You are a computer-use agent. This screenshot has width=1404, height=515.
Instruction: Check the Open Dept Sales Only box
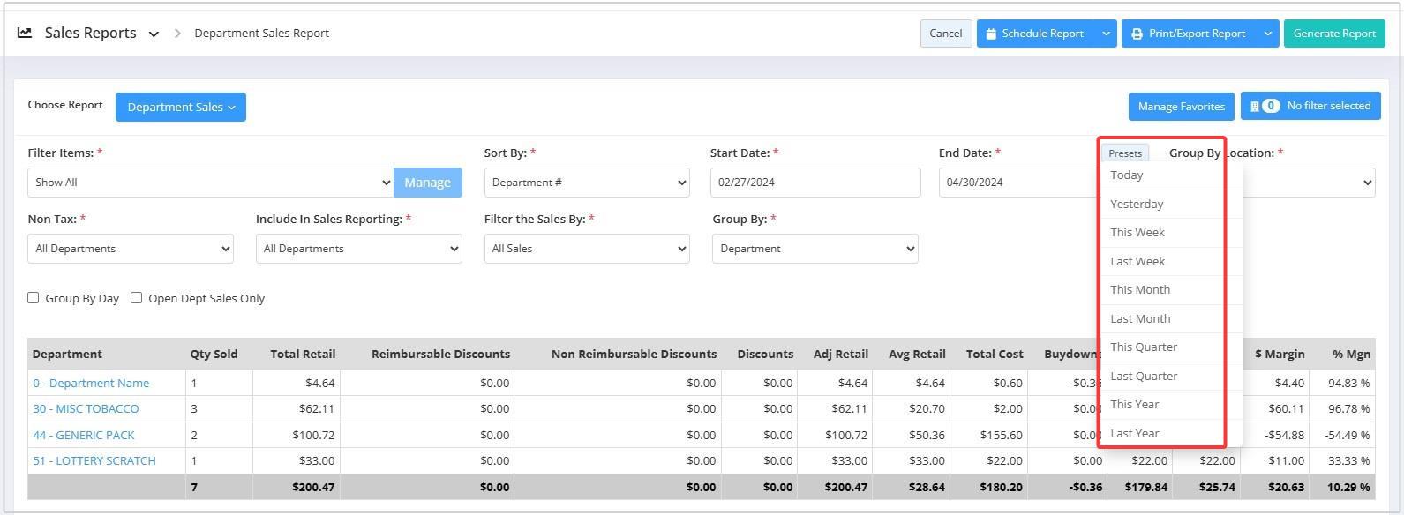(x=137, y=298)
